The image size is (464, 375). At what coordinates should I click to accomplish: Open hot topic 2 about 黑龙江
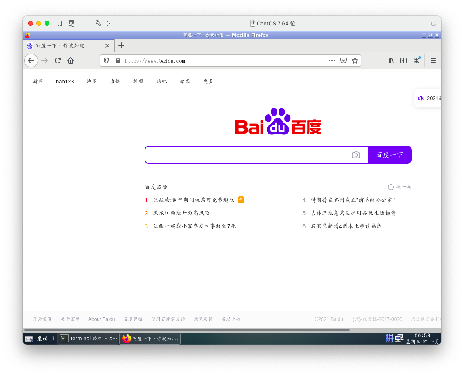click(181, 213)
